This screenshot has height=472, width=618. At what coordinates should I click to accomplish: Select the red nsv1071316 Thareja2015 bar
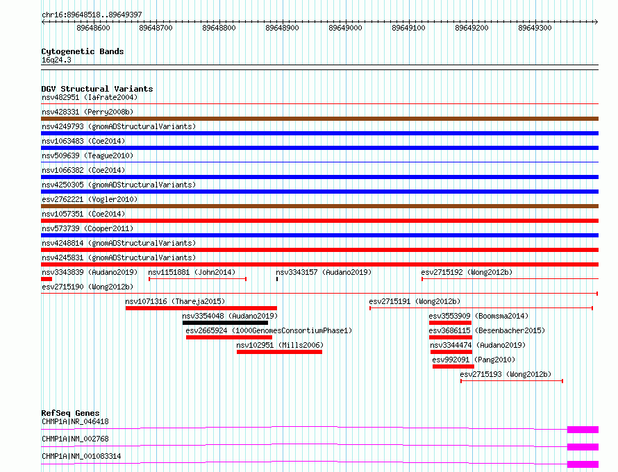(201, 308)
